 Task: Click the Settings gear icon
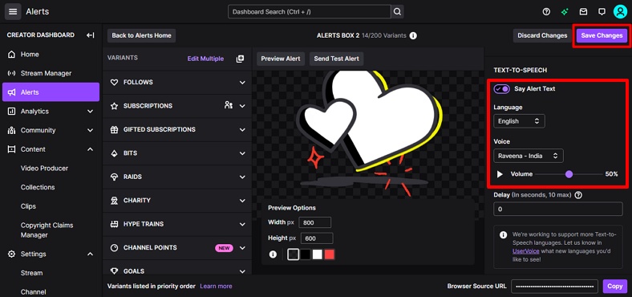(12, 254)
